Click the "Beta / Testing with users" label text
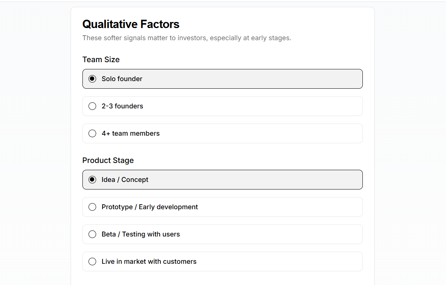This screenshot has width=446, height=285. (x=141, y=234)
